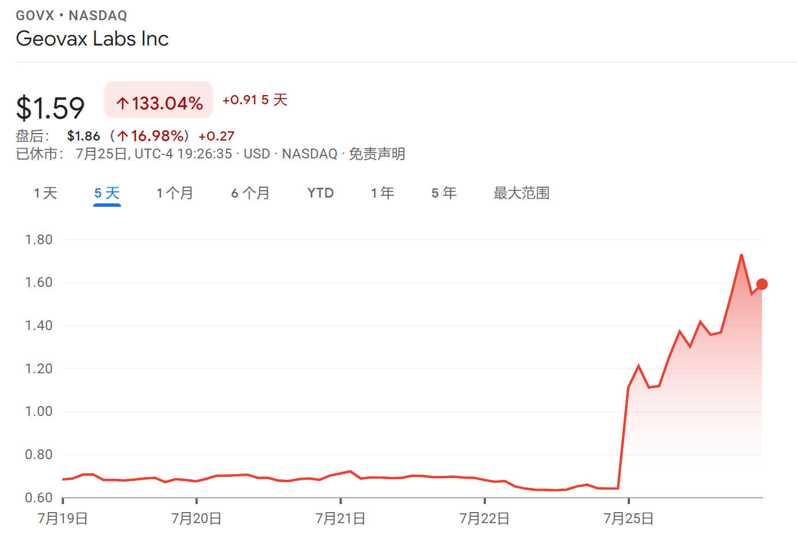797x549 pixels.
Task: Click the $1.59 current price
Action: click(x=51, y=108)
